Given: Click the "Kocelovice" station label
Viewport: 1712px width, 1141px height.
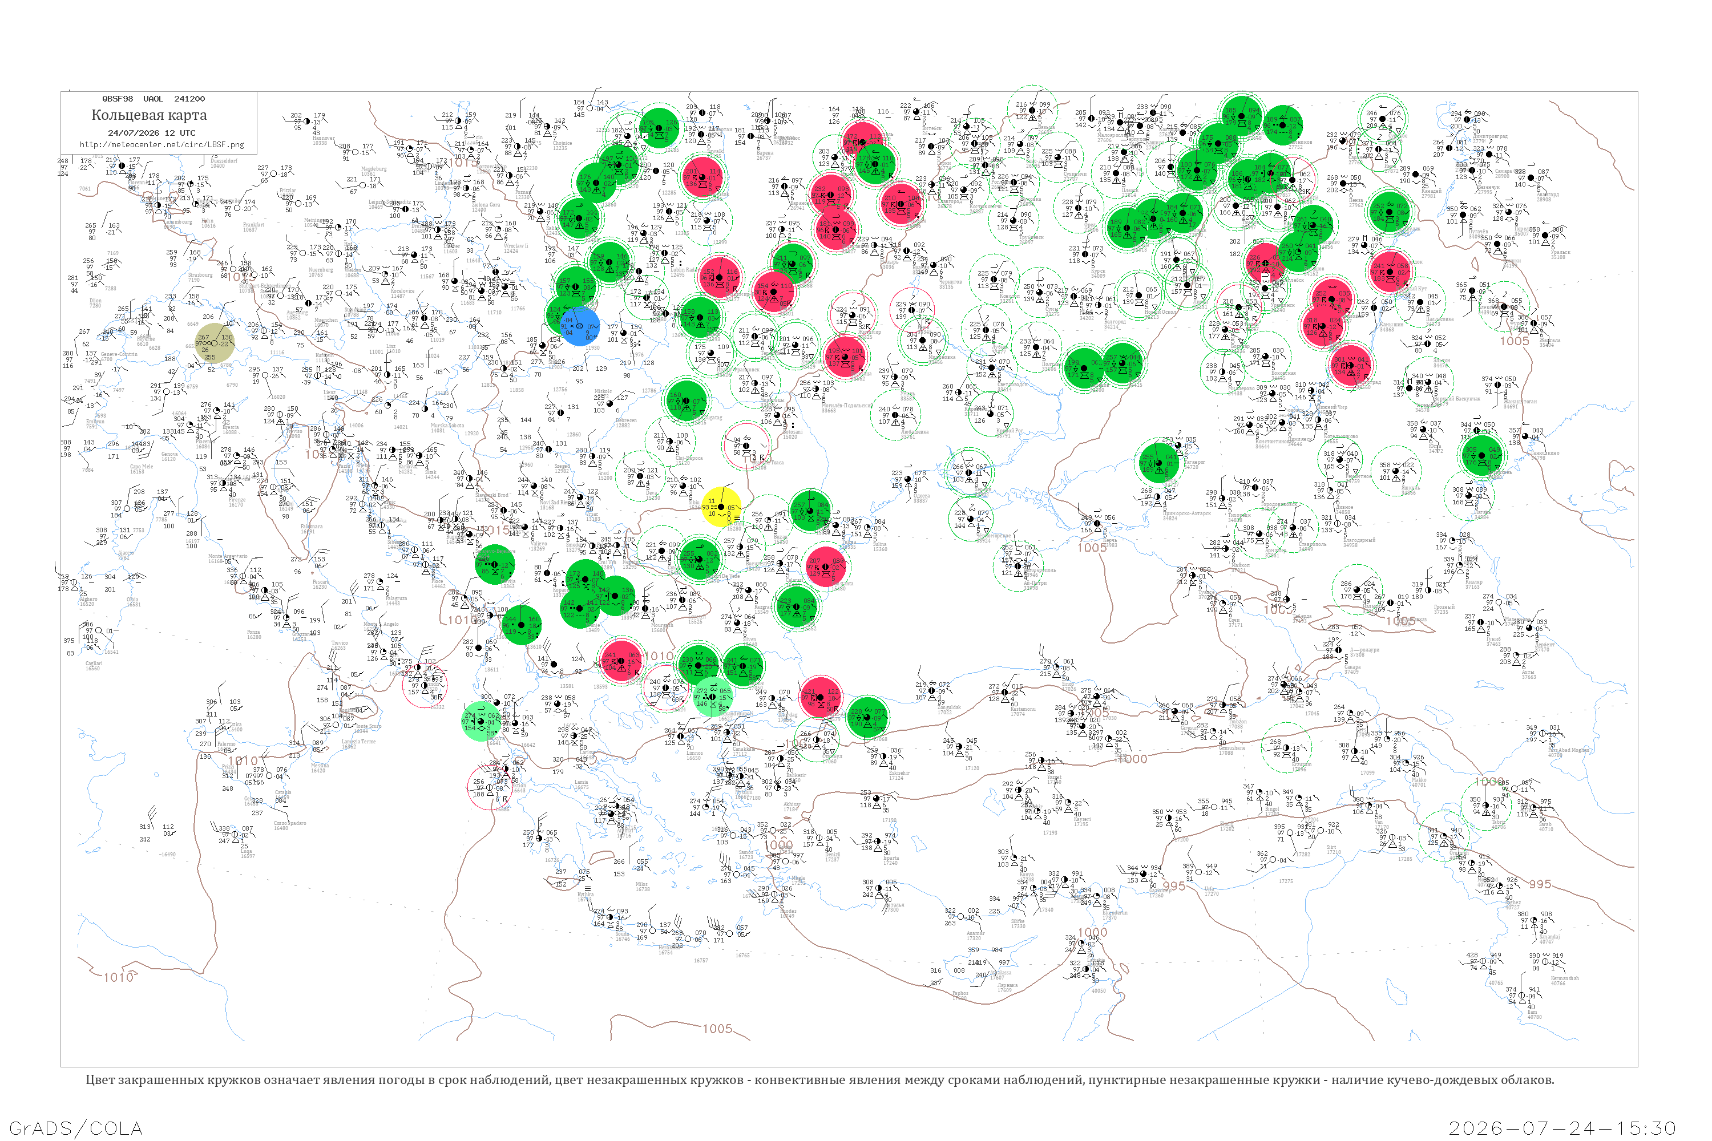Looking at the screenshot, I should [x=402, y=290].
